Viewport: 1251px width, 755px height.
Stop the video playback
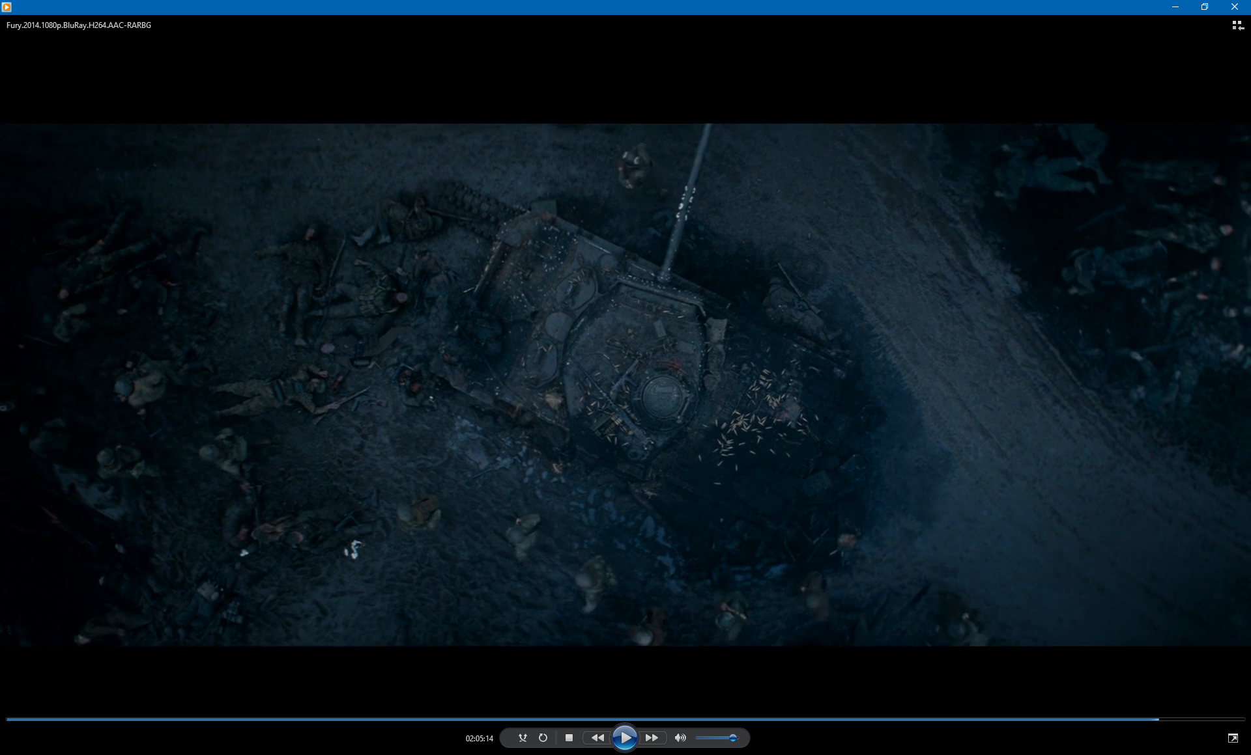(569, 737)
